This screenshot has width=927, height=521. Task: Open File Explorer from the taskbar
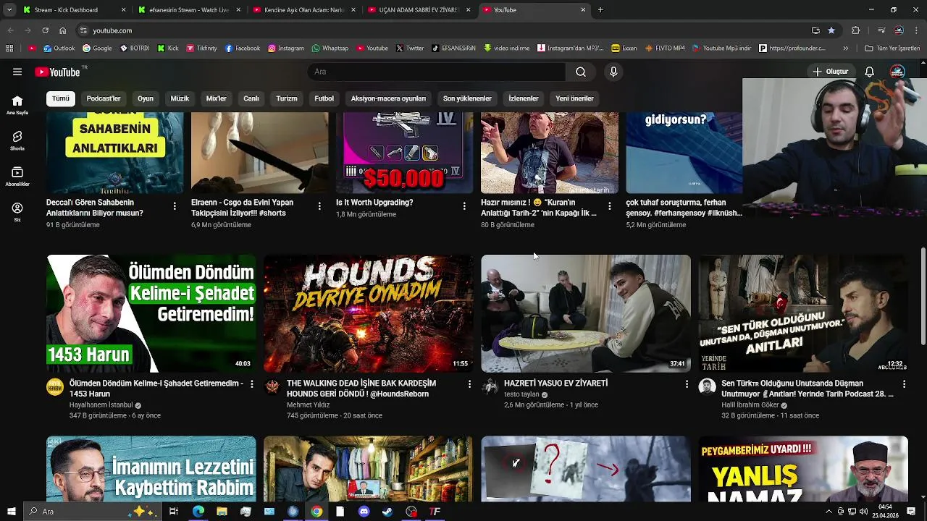222,512
